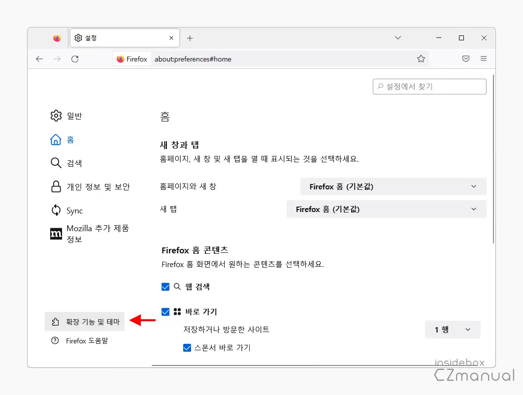Screen dimensions: 523x395
Task: Open Mozilla 추가 제품 정보 category
Action: [x=90, y=234]
